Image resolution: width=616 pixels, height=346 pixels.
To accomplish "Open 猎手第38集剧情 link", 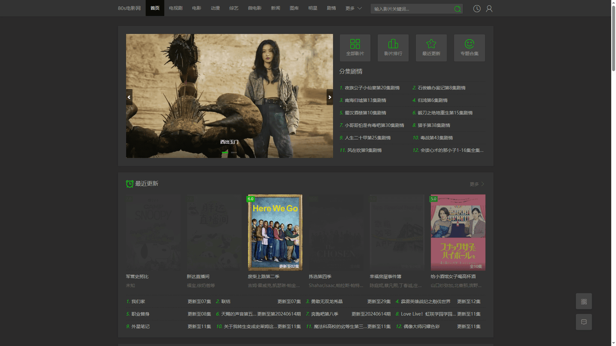I will tap(434, 125).
